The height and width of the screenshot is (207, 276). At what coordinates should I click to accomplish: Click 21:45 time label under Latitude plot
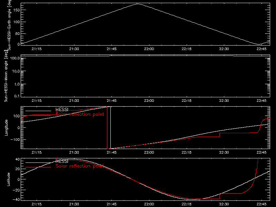(111, 204)
